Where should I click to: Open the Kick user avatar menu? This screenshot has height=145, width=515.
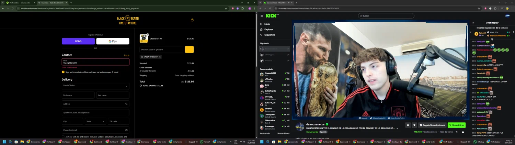tap(507, 16)
